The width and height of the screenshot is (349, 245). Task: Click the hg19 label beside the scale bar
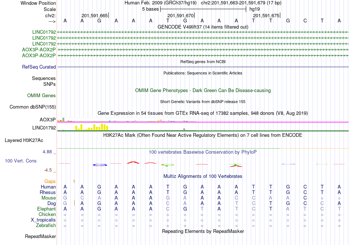point(255,9)
